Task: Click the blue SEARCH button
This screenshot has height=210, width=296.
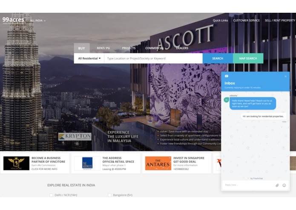Action: point(218,58)
